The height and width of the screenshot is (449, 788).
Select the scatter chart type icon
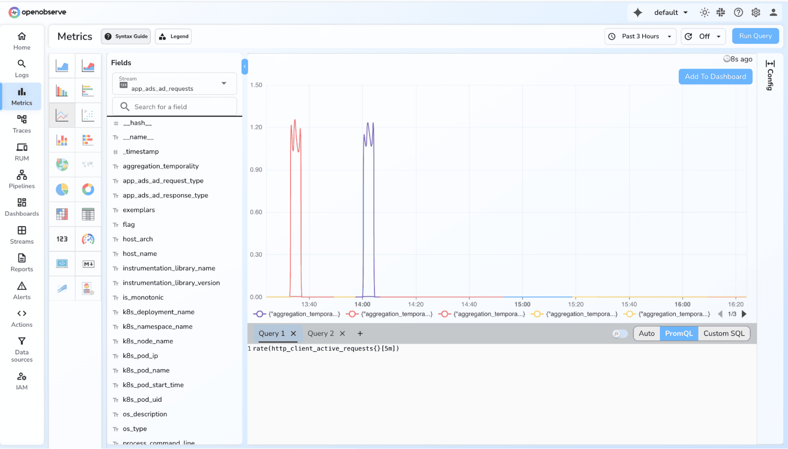pos(88,115)
